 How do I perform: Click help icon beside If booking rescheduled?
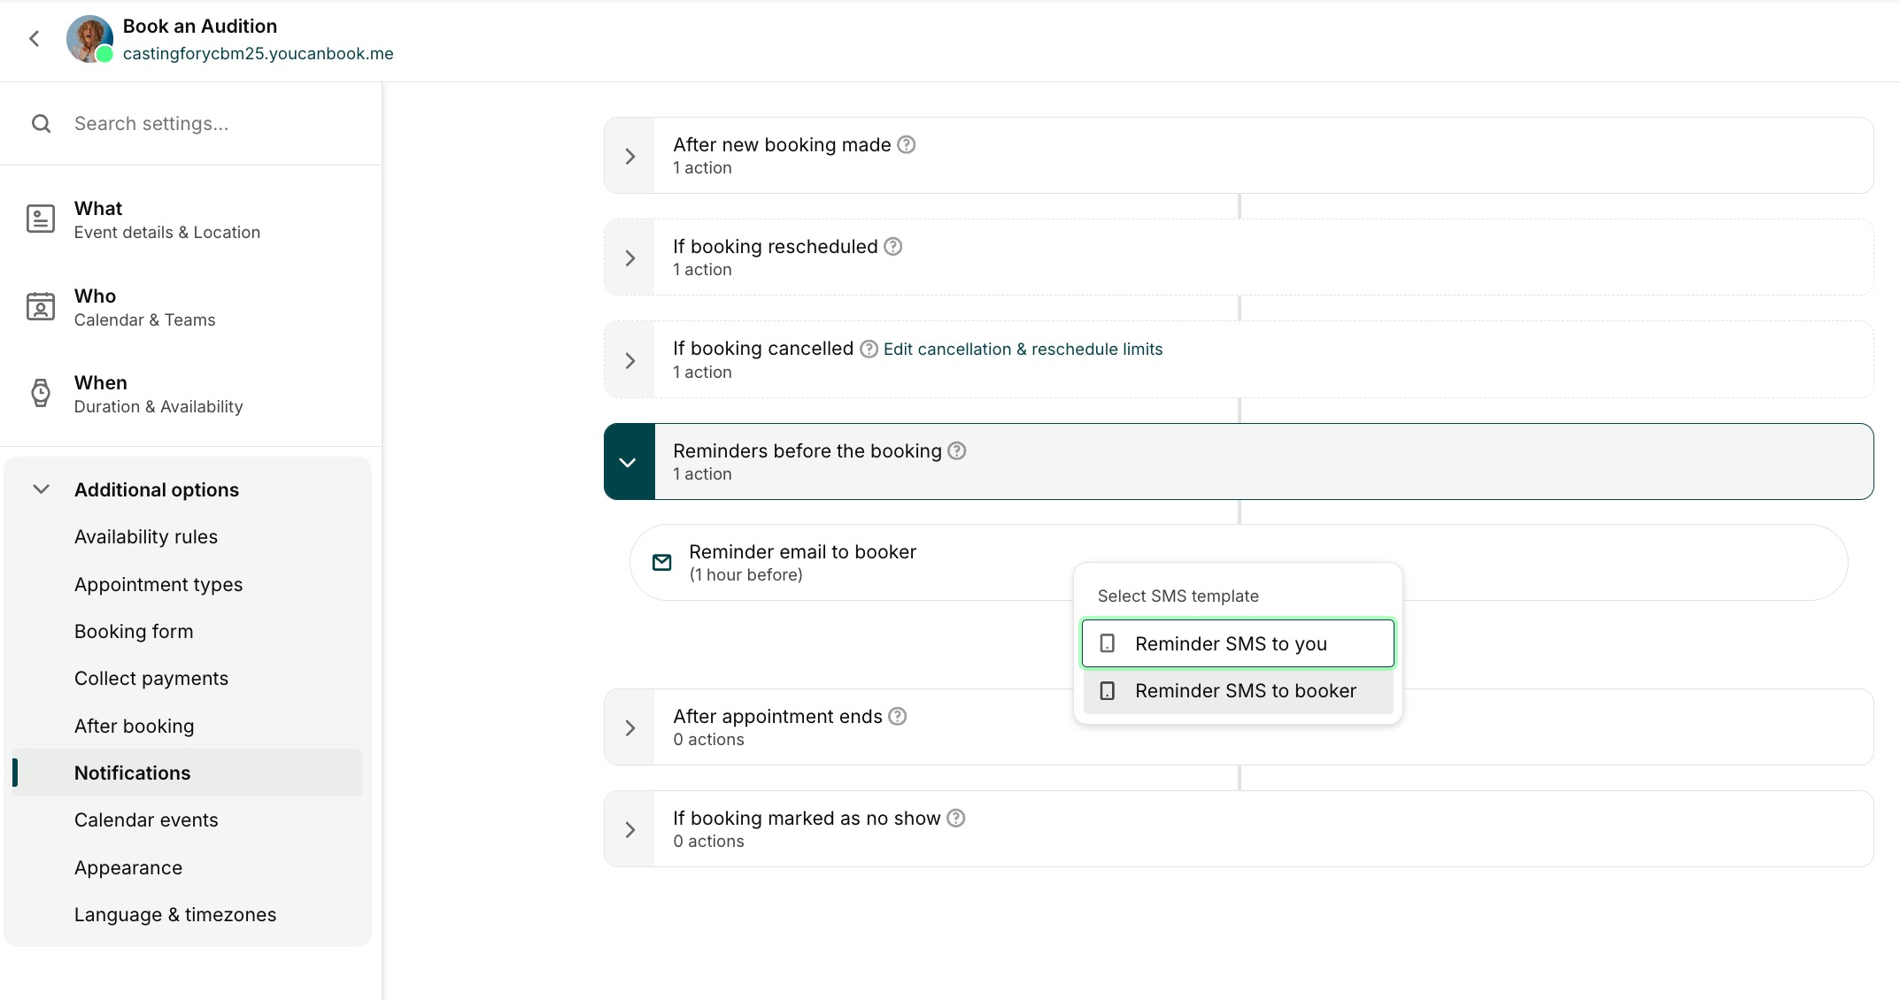point(893,247)
